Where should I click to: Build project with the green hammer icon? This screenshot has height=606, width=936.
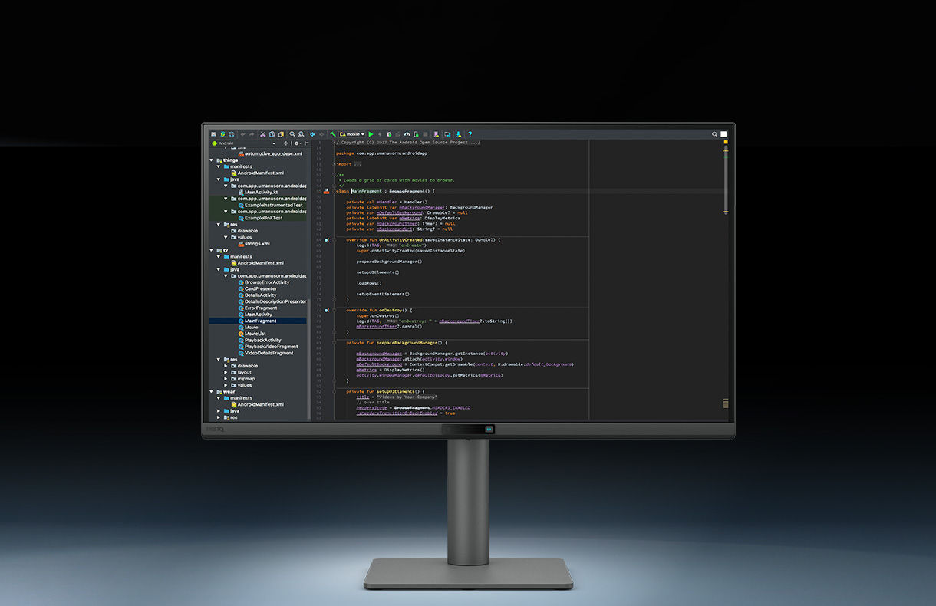point(333,134)
